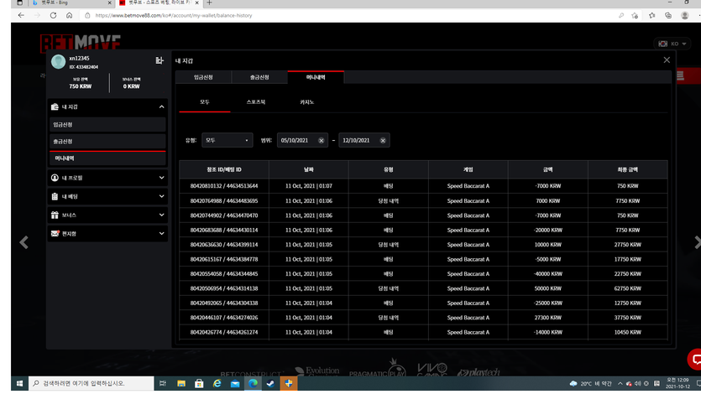
Task: Click the previous slide arrow on the left
Action: [x=24, y=242]
